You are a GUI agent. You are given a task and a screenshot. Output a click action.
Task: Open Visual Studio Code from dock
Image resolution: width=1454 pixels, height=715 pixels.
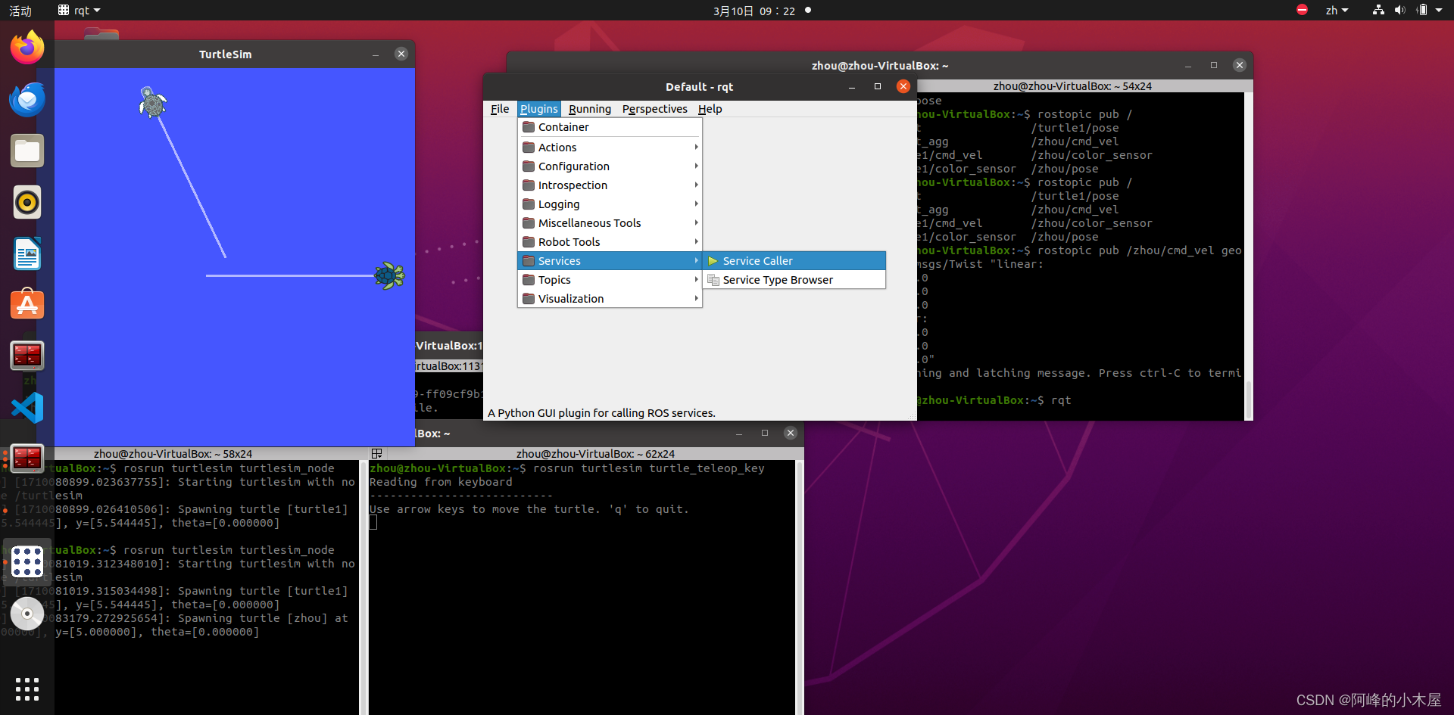[27, 408]
